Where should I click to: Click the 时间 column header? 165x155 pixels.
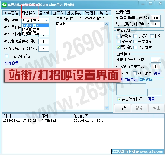point(21,116)
